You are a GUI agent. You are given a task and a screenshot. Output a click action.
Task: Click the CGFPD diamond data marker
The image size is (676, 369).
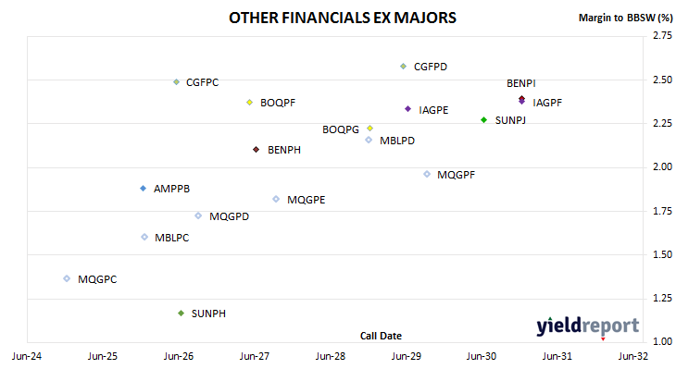403,67
